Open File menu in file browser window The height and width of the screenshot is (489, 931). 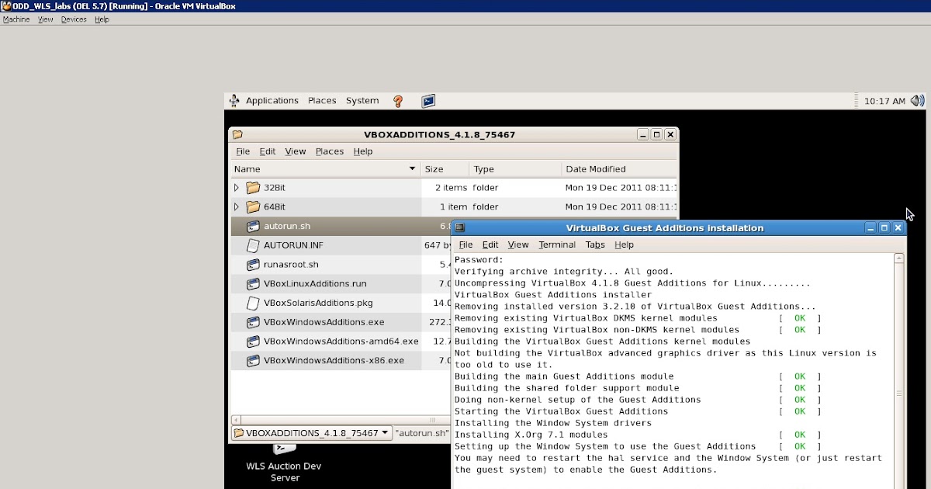[243, 151]
